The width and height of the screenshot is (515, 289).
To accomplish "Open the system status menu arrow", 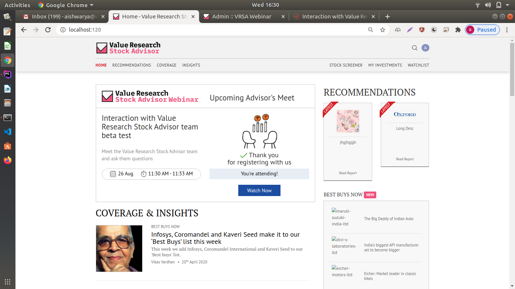I will click(508, 5).
